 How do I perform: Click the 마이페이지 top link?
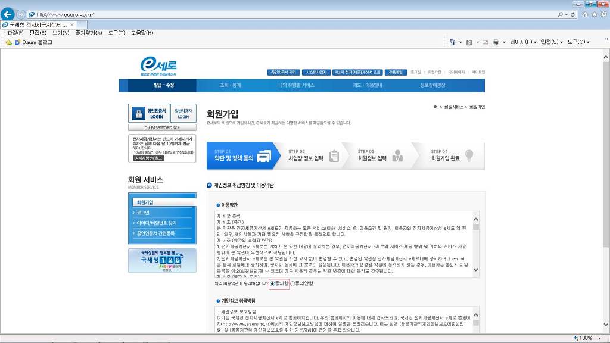456,72
